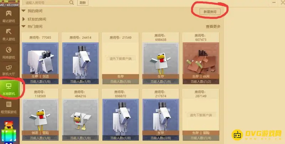Select room 698438 chicken thumbnail
This screenshot has height=144, width=285.
click(x=161, y=58)
